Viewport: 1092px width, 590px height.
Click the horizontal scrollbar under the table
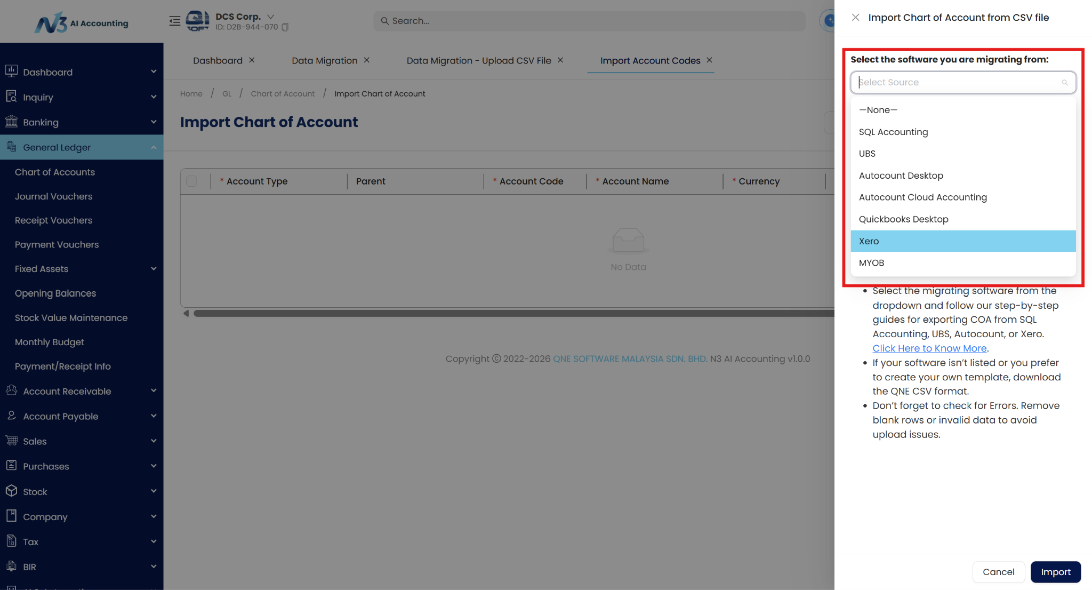pos(512,314)
